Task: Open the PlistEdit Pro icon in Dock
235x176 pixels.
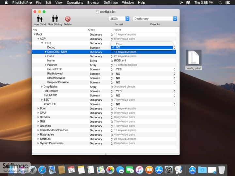Action: tap(178, 170)
